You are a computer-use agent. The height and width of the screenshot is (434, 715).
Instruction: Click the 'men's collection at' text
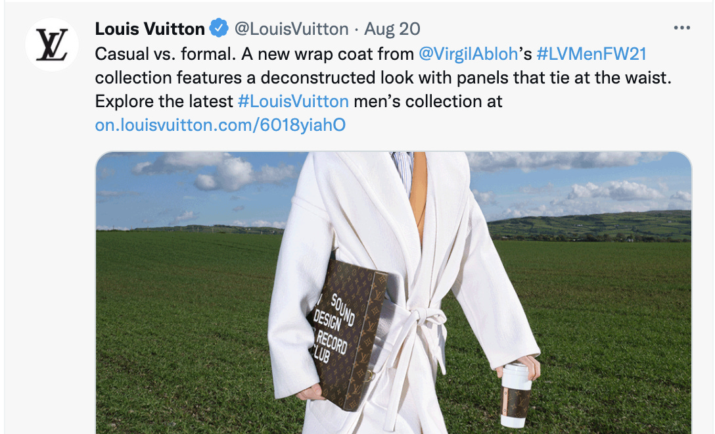pos(428,101)
